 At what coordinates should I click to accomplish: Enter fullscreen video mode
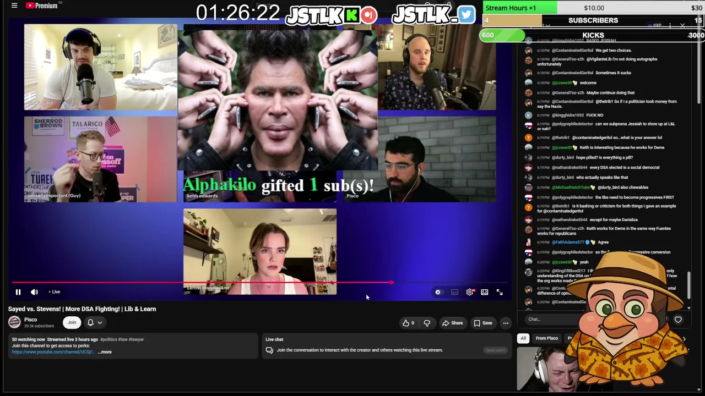click(x=500, y=292)
